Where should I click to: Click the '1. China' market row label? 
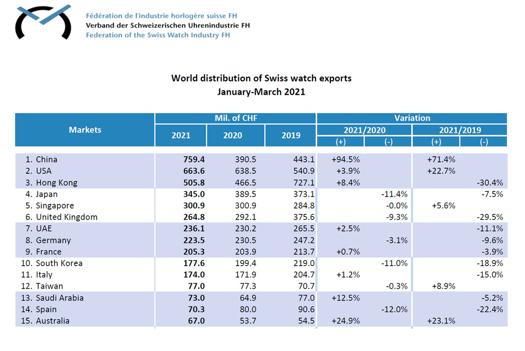tap(41, 160)
